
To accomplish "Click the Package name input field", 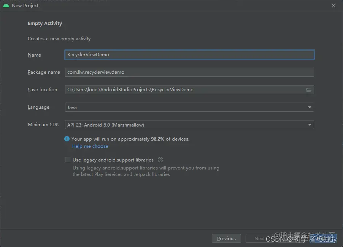I will [189, 72].
